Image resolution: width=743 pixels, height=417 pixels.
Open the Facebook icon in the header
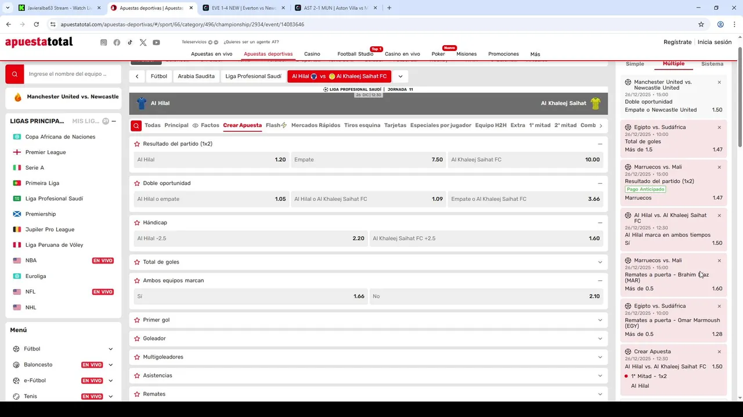pos(117,42)
